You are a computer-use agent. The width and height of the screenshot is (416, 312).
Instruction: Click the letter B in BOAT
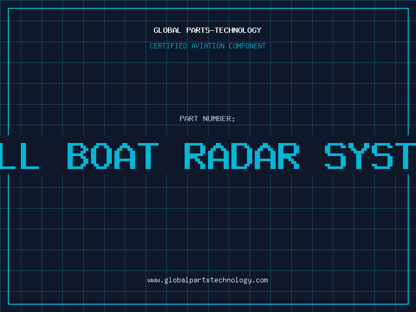(x=79, y=155)
